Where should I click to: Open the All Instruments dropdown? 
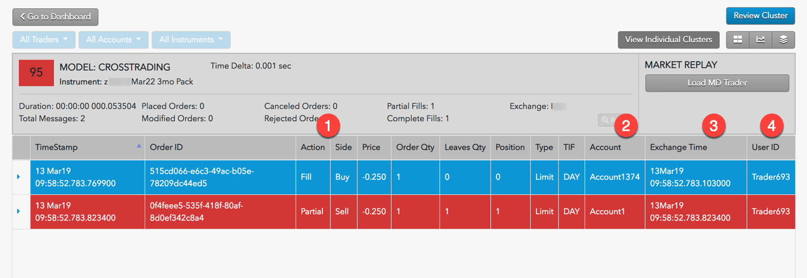point(191,40)
